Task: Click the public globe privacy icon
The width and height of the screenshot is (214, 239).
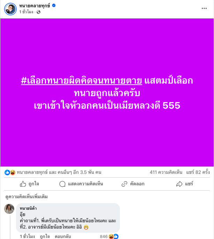Action: (38, 12)
